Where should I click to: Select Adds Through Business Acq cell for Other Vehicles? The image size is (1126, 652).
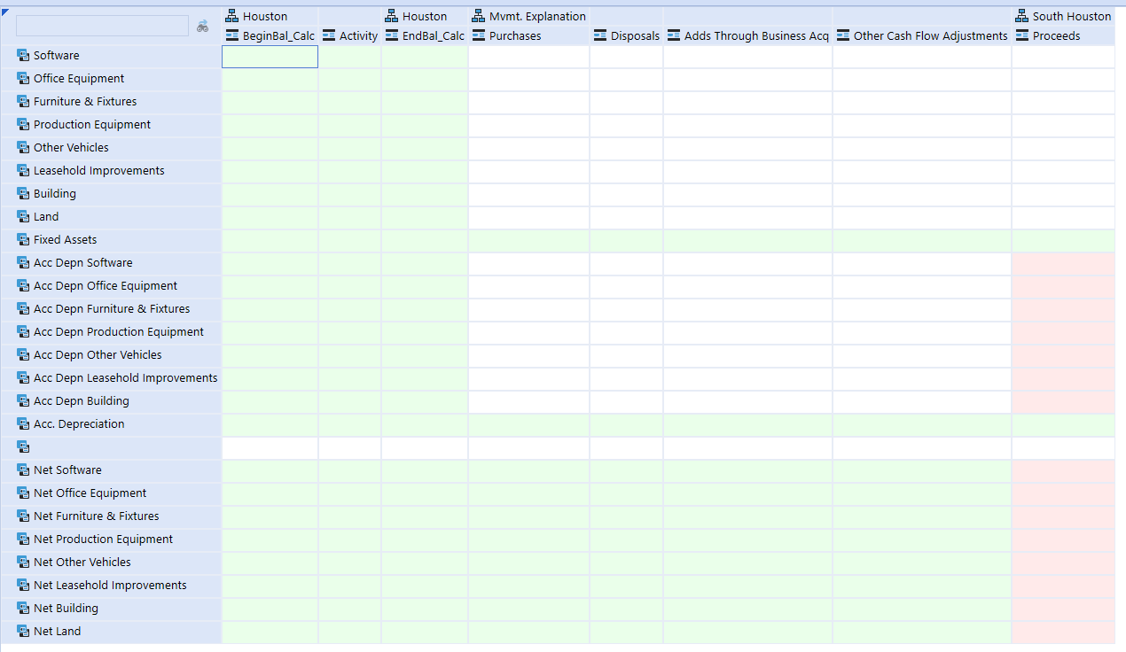(747, 148)
